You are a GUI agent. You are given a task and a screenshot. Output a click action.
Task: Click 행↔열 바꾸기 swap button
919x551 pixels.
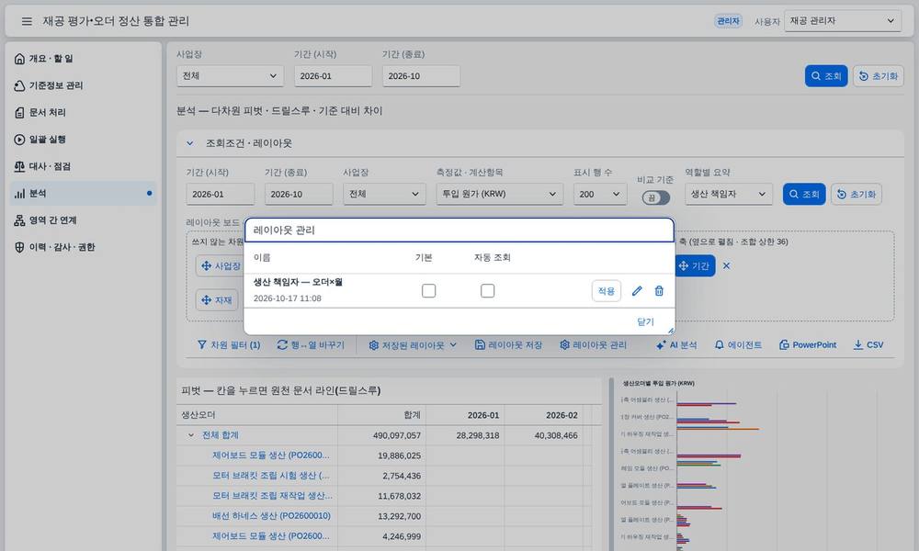click(311, 345)
